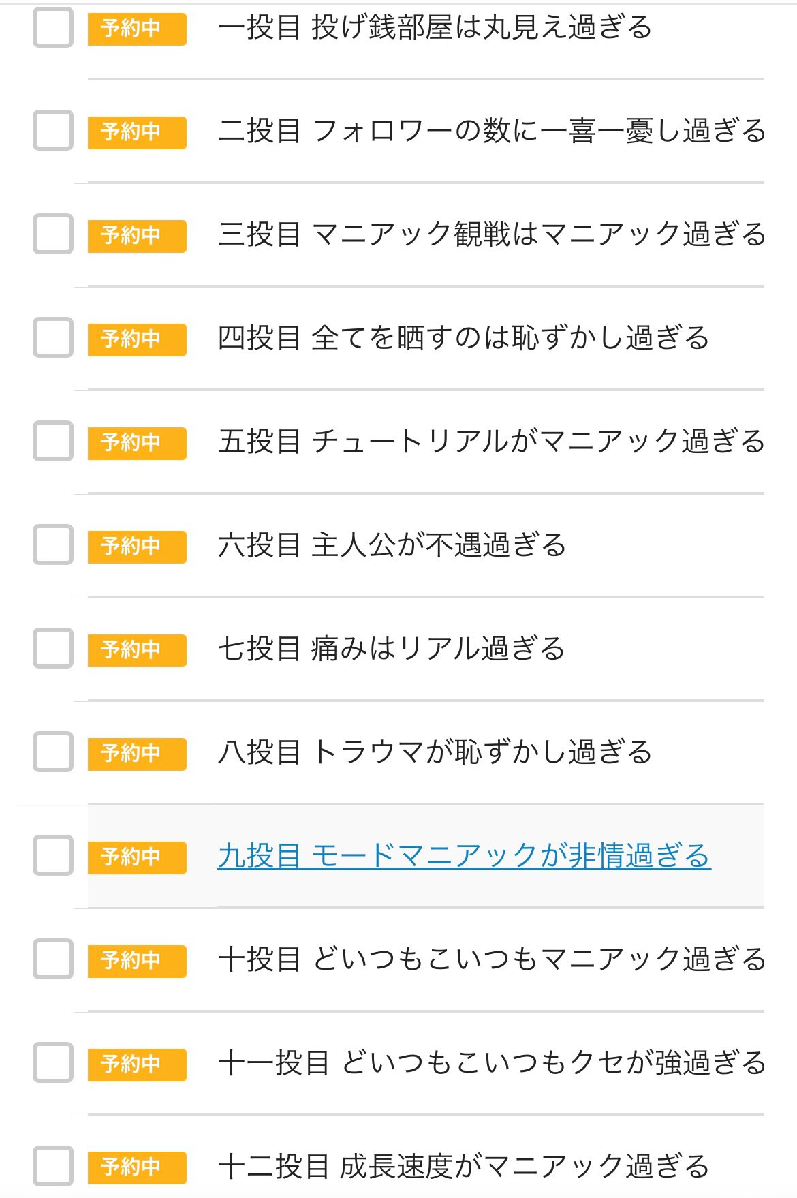
Task: Click the 予約中 status label for 六投目
Action: [x=137, y=546]
